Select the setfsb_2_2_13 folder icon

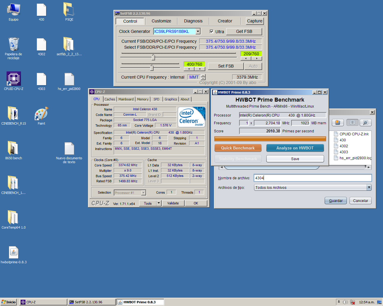[69, 47]
